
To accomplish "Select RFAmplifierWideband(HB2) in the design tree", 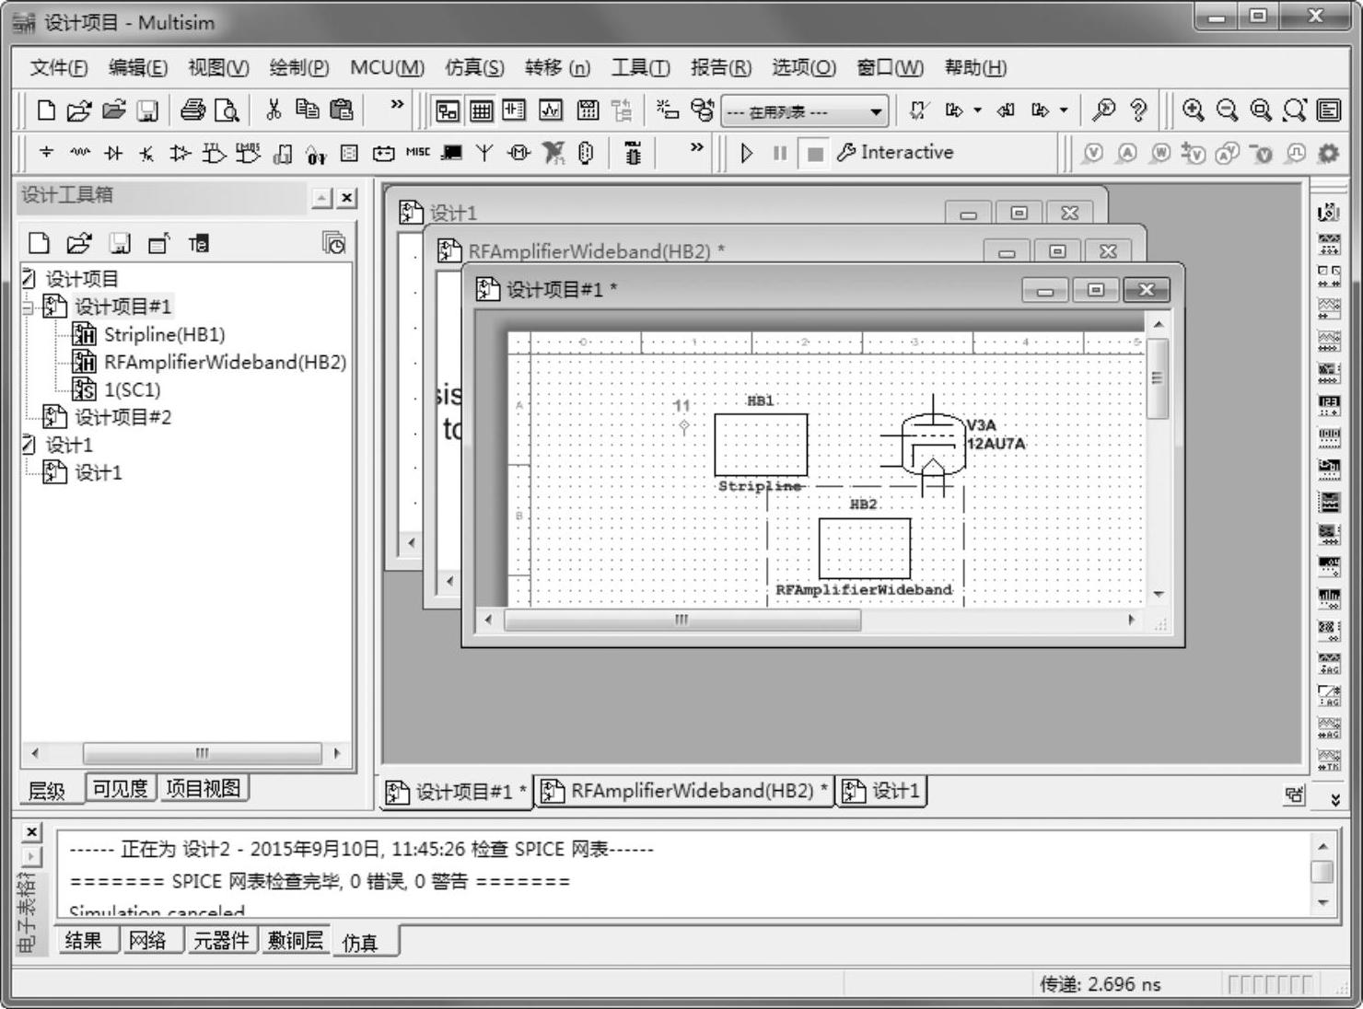I will click(x=225, y=362).
